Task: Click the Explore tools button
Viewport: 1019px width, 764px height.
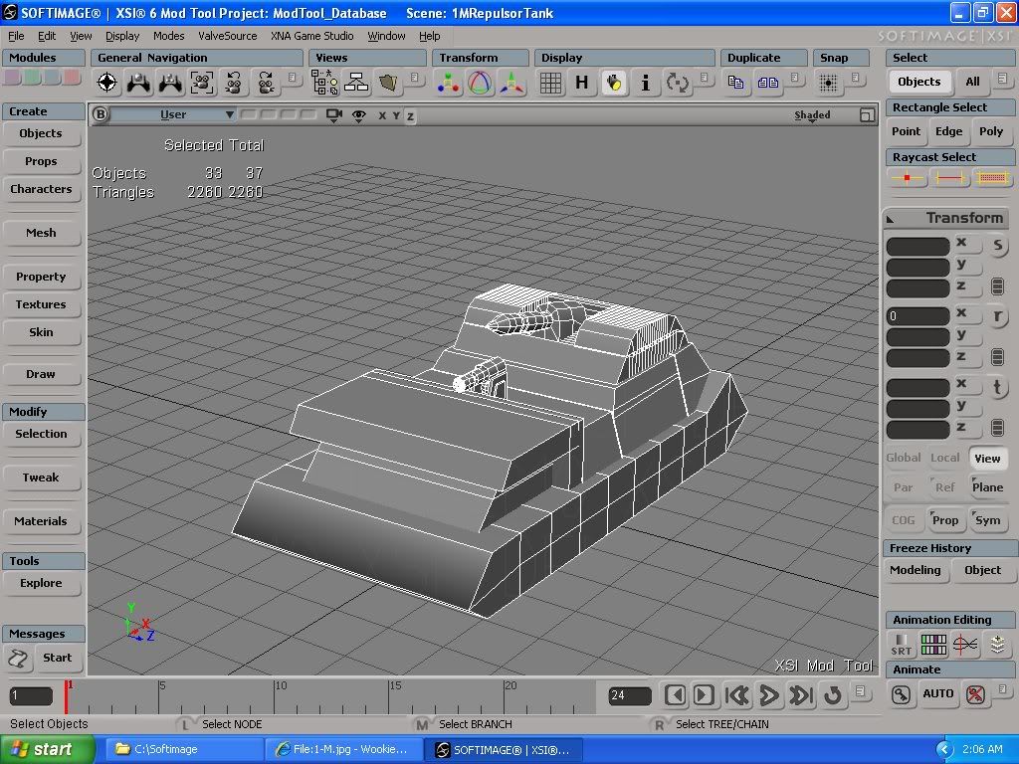Action: (x=41, y=583)
